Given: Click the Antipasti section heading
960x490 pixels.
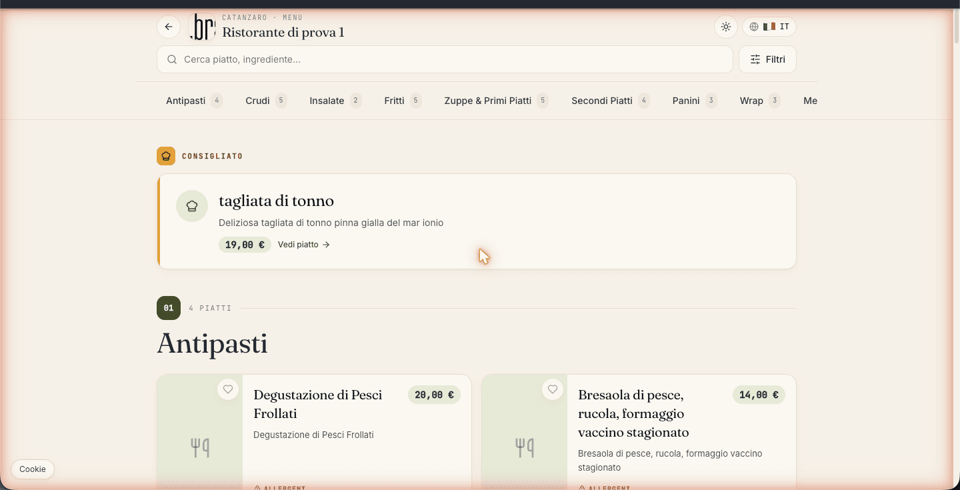Looking at the screenshot, I should pos(212,344).
